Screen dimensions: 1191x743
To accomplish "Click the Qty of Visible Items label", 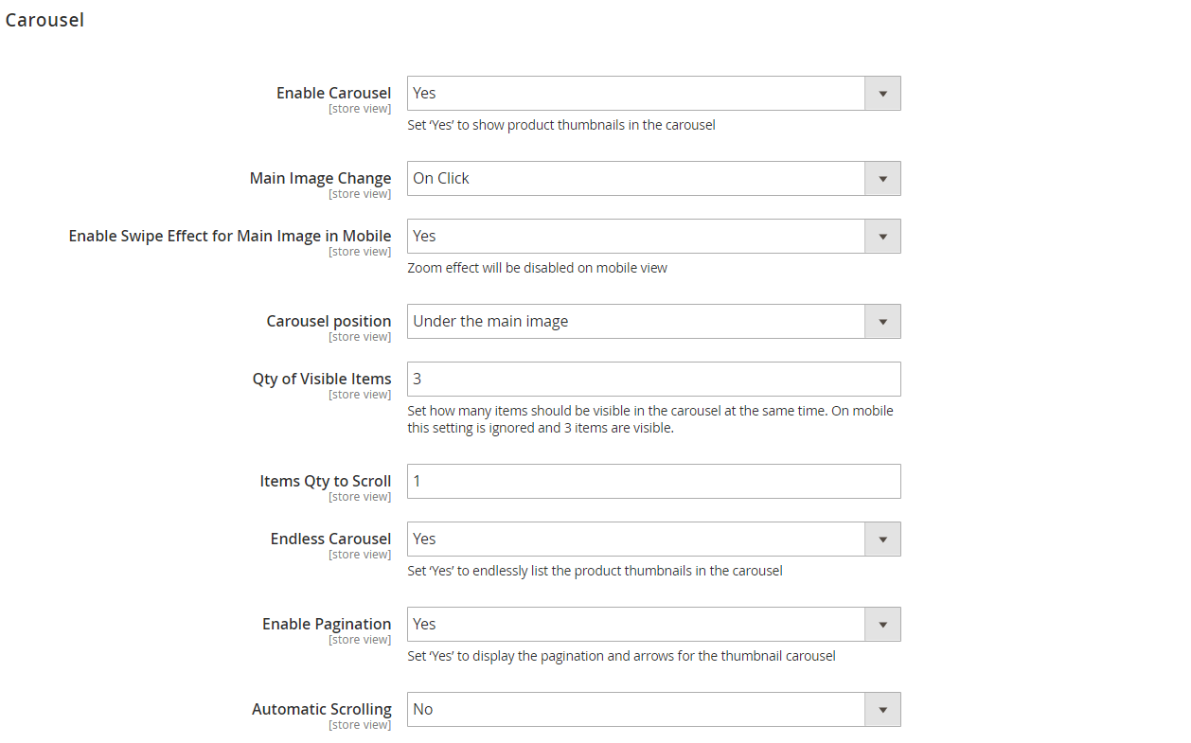I will coord(322,379).
